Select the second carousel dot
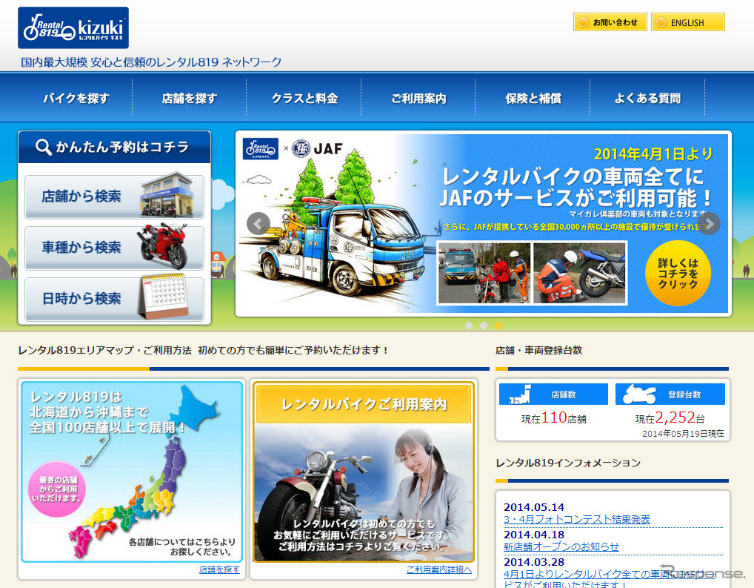The image size is (754, 588). click(484, 326)
